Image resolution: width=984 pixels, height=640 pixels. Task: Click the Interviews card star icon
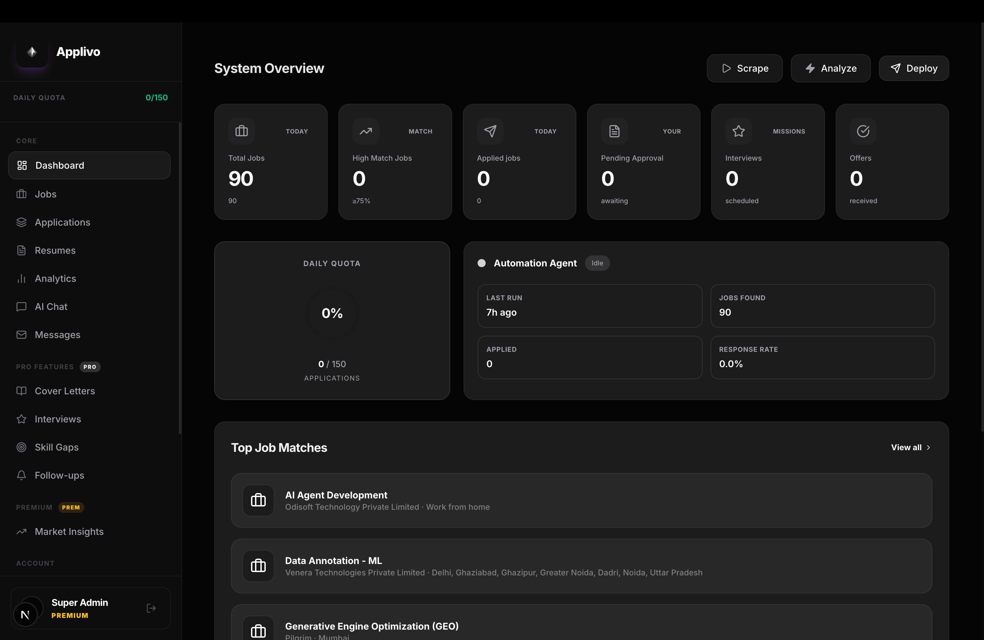(738, 131)
